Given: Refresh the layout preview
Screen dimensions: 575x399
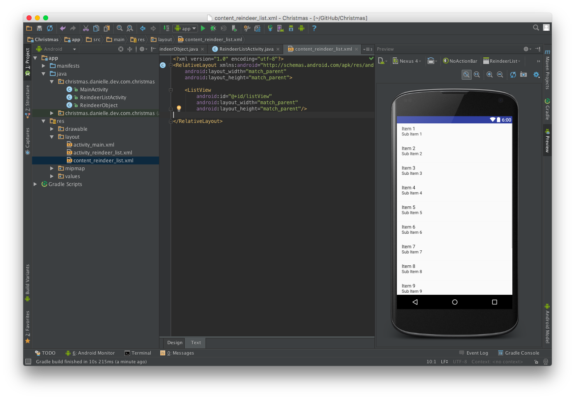Looking at the screenshot, I should tap(513, 75).
